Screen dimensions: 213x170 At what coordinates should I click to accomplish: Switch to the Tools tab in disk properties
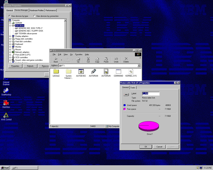[133, 88]
